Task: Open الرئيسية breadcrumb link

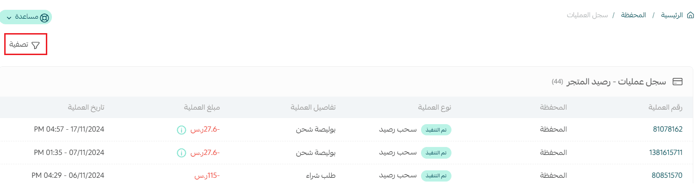Action: coord(672,15)
